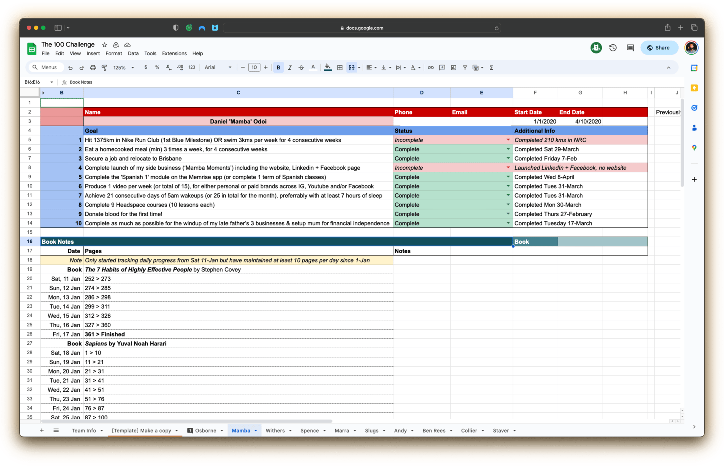Create a filter icon
724x468 pixels.
tap(465, 67)
